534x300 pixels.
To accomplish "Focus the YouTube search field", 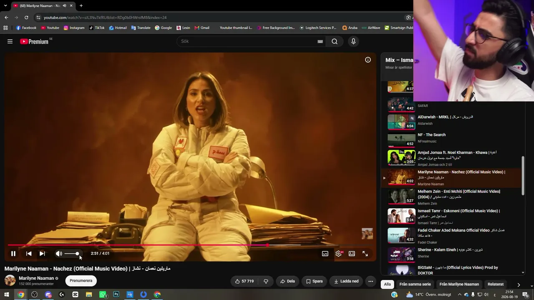I will [248, 41].
